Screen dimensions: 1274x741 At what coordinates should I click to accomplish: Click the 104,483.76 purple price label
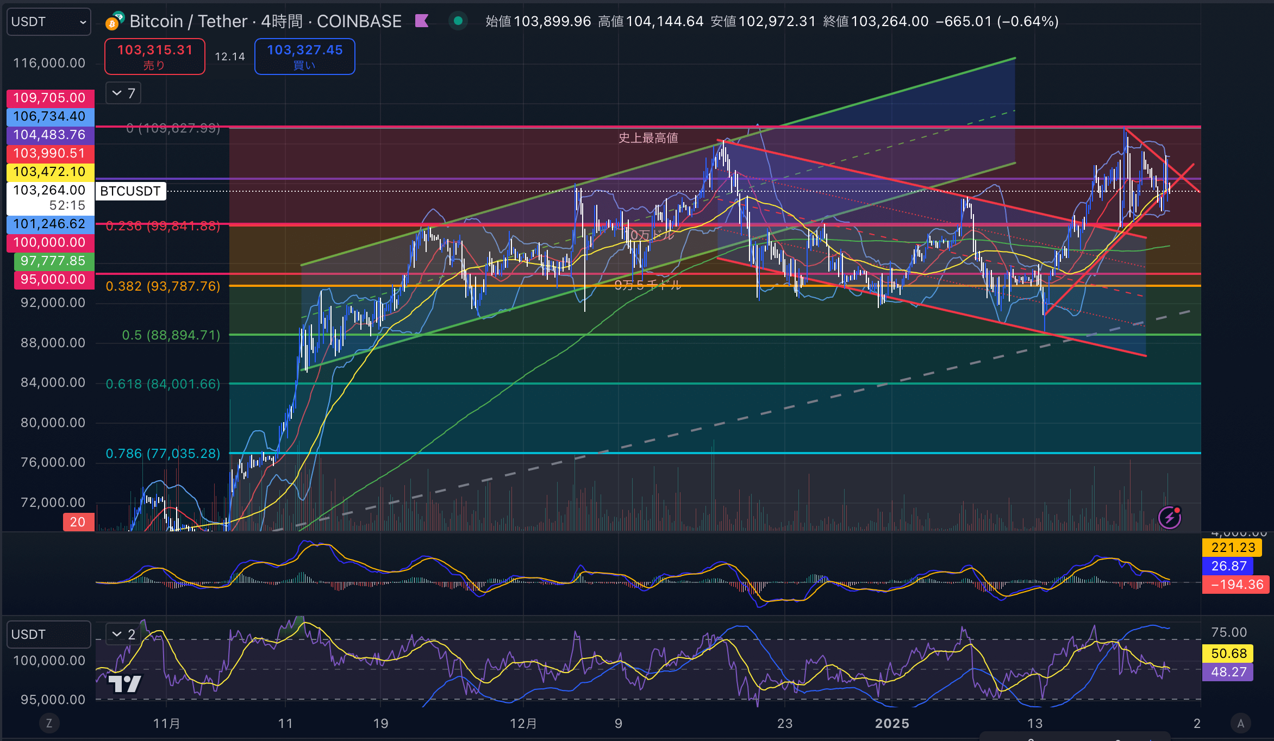[50, 135]
